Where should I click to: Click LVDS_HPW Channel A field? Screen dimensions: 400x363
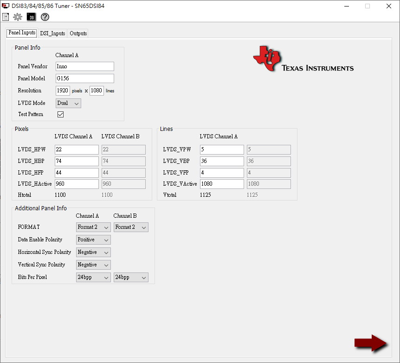click(x=77, y=149)
